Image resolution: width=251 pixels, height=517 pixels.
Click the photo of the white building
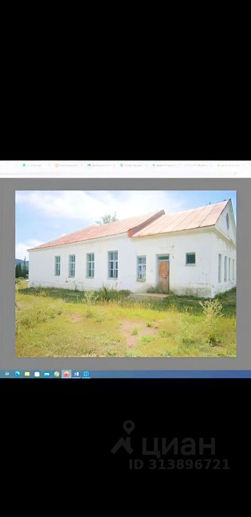pos(126,274)
